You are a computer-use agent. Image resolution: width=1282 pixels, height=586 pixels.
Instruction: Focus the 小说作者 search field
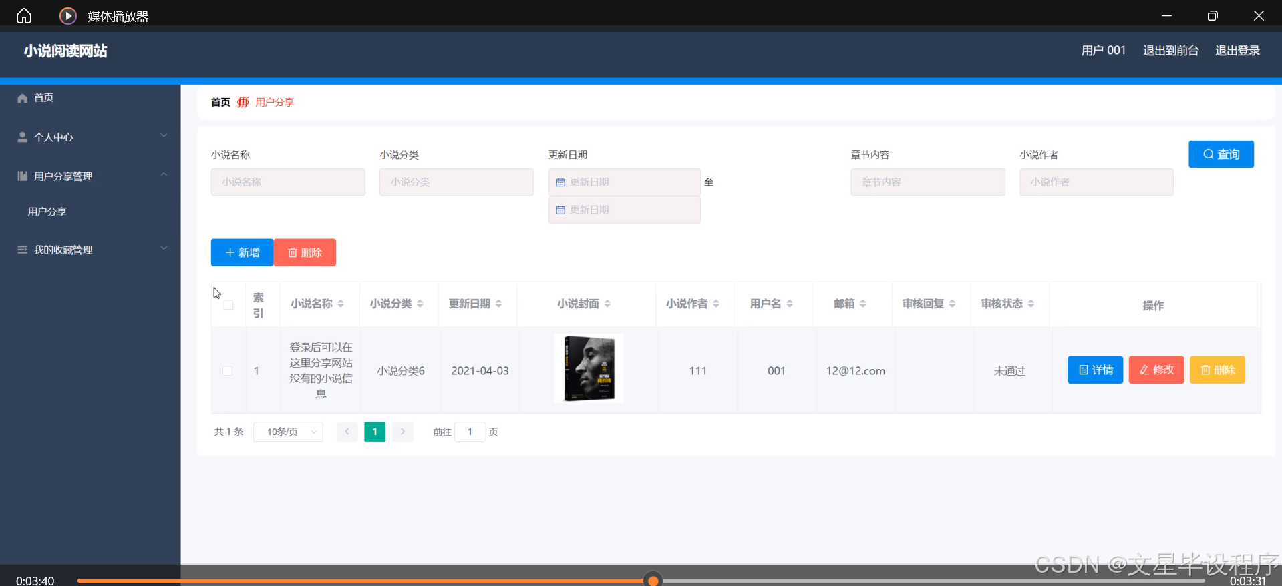tap(1096, 182)
